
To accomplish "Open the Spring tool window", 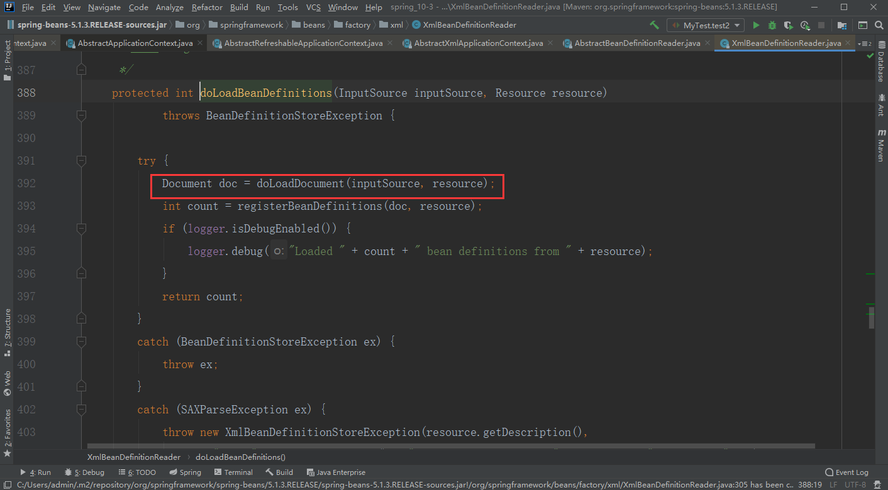I will 186,472.
